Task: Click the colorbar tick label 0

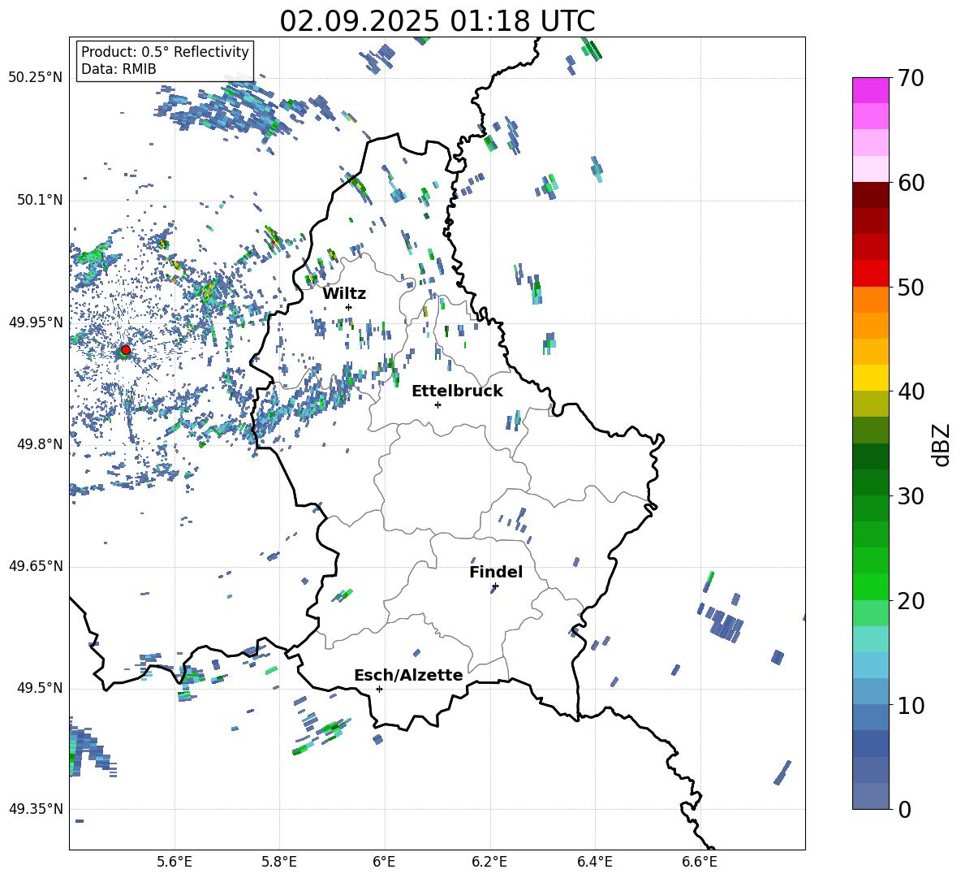Action: [903, 809]
